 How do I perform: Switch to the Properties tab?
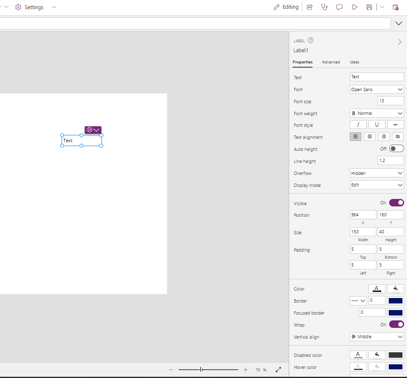[303, 62]
